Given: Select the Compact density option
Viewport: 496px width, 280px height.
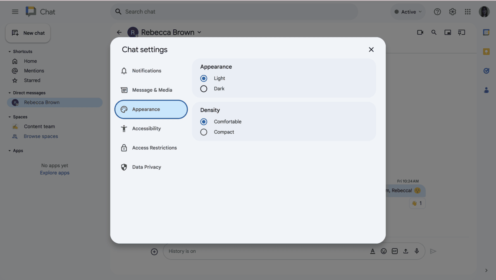Looking at the screenshot, I should (203, 132).
